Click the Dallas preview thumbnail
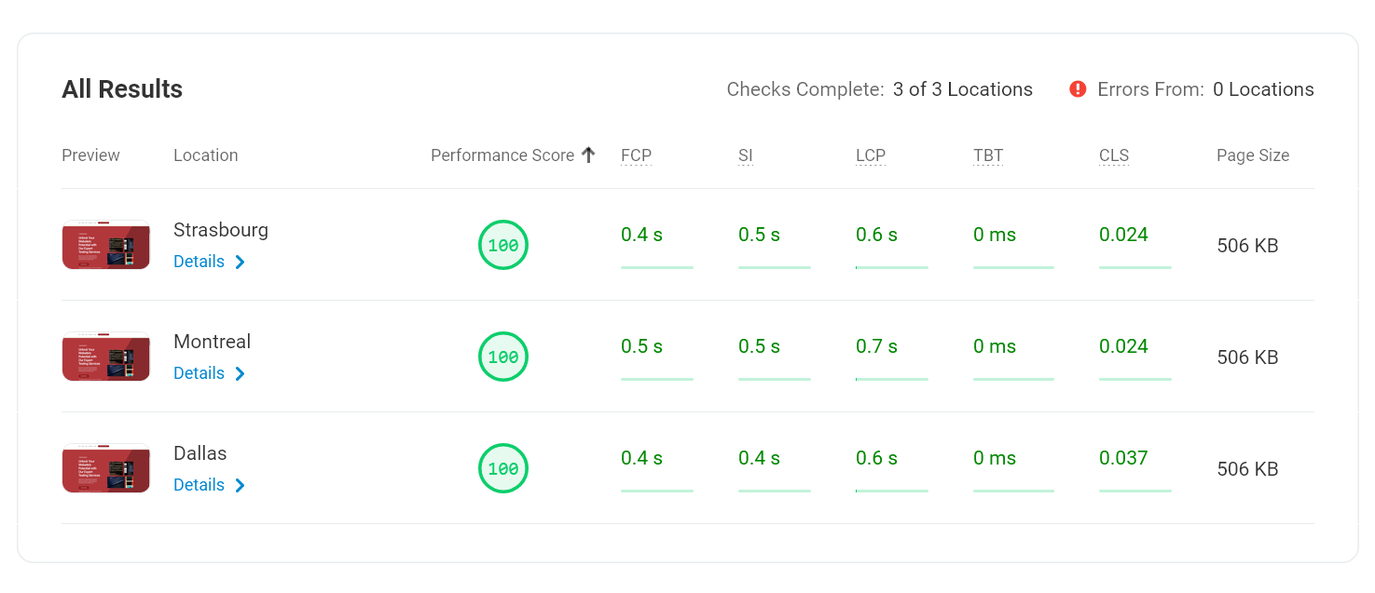Image resolution: width=1375 pixels, height=593 pixels. point(105,468)
